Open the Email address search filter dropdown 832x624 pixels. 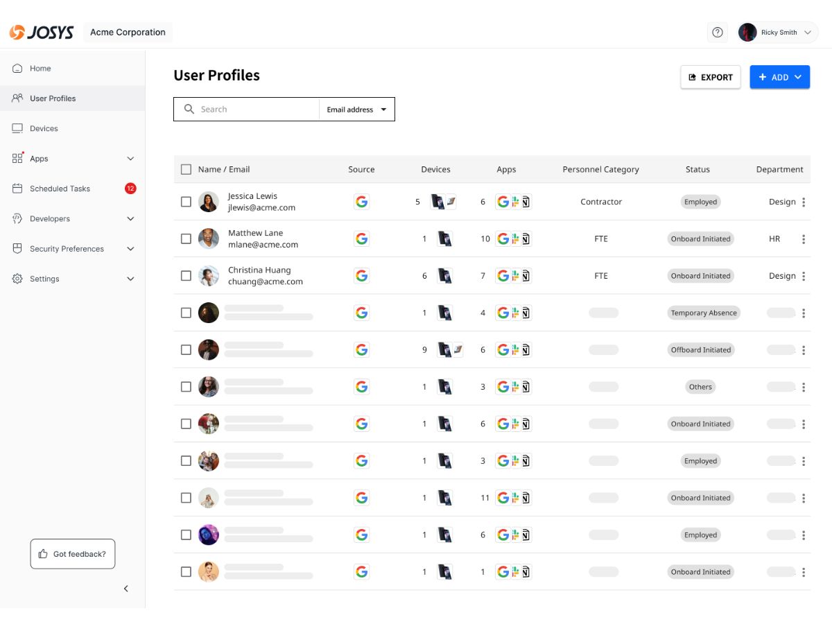tap(356, 110)
